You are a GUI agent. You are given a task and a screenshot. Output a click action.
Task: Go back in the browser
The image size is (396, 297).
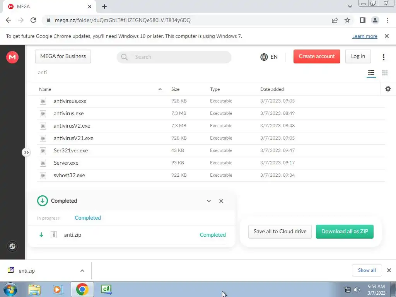(9, 20)
